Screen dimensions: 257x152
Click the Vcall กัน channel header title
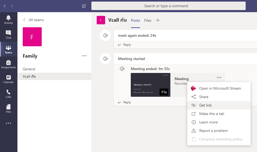(117, 20)
